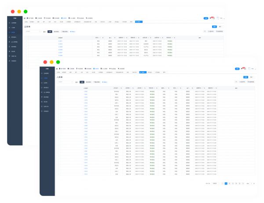The height and width of the screenshot is (203, 264).
Task: Select the highlighted blue item in the front top menu
Action: click(x=96, y=69)
